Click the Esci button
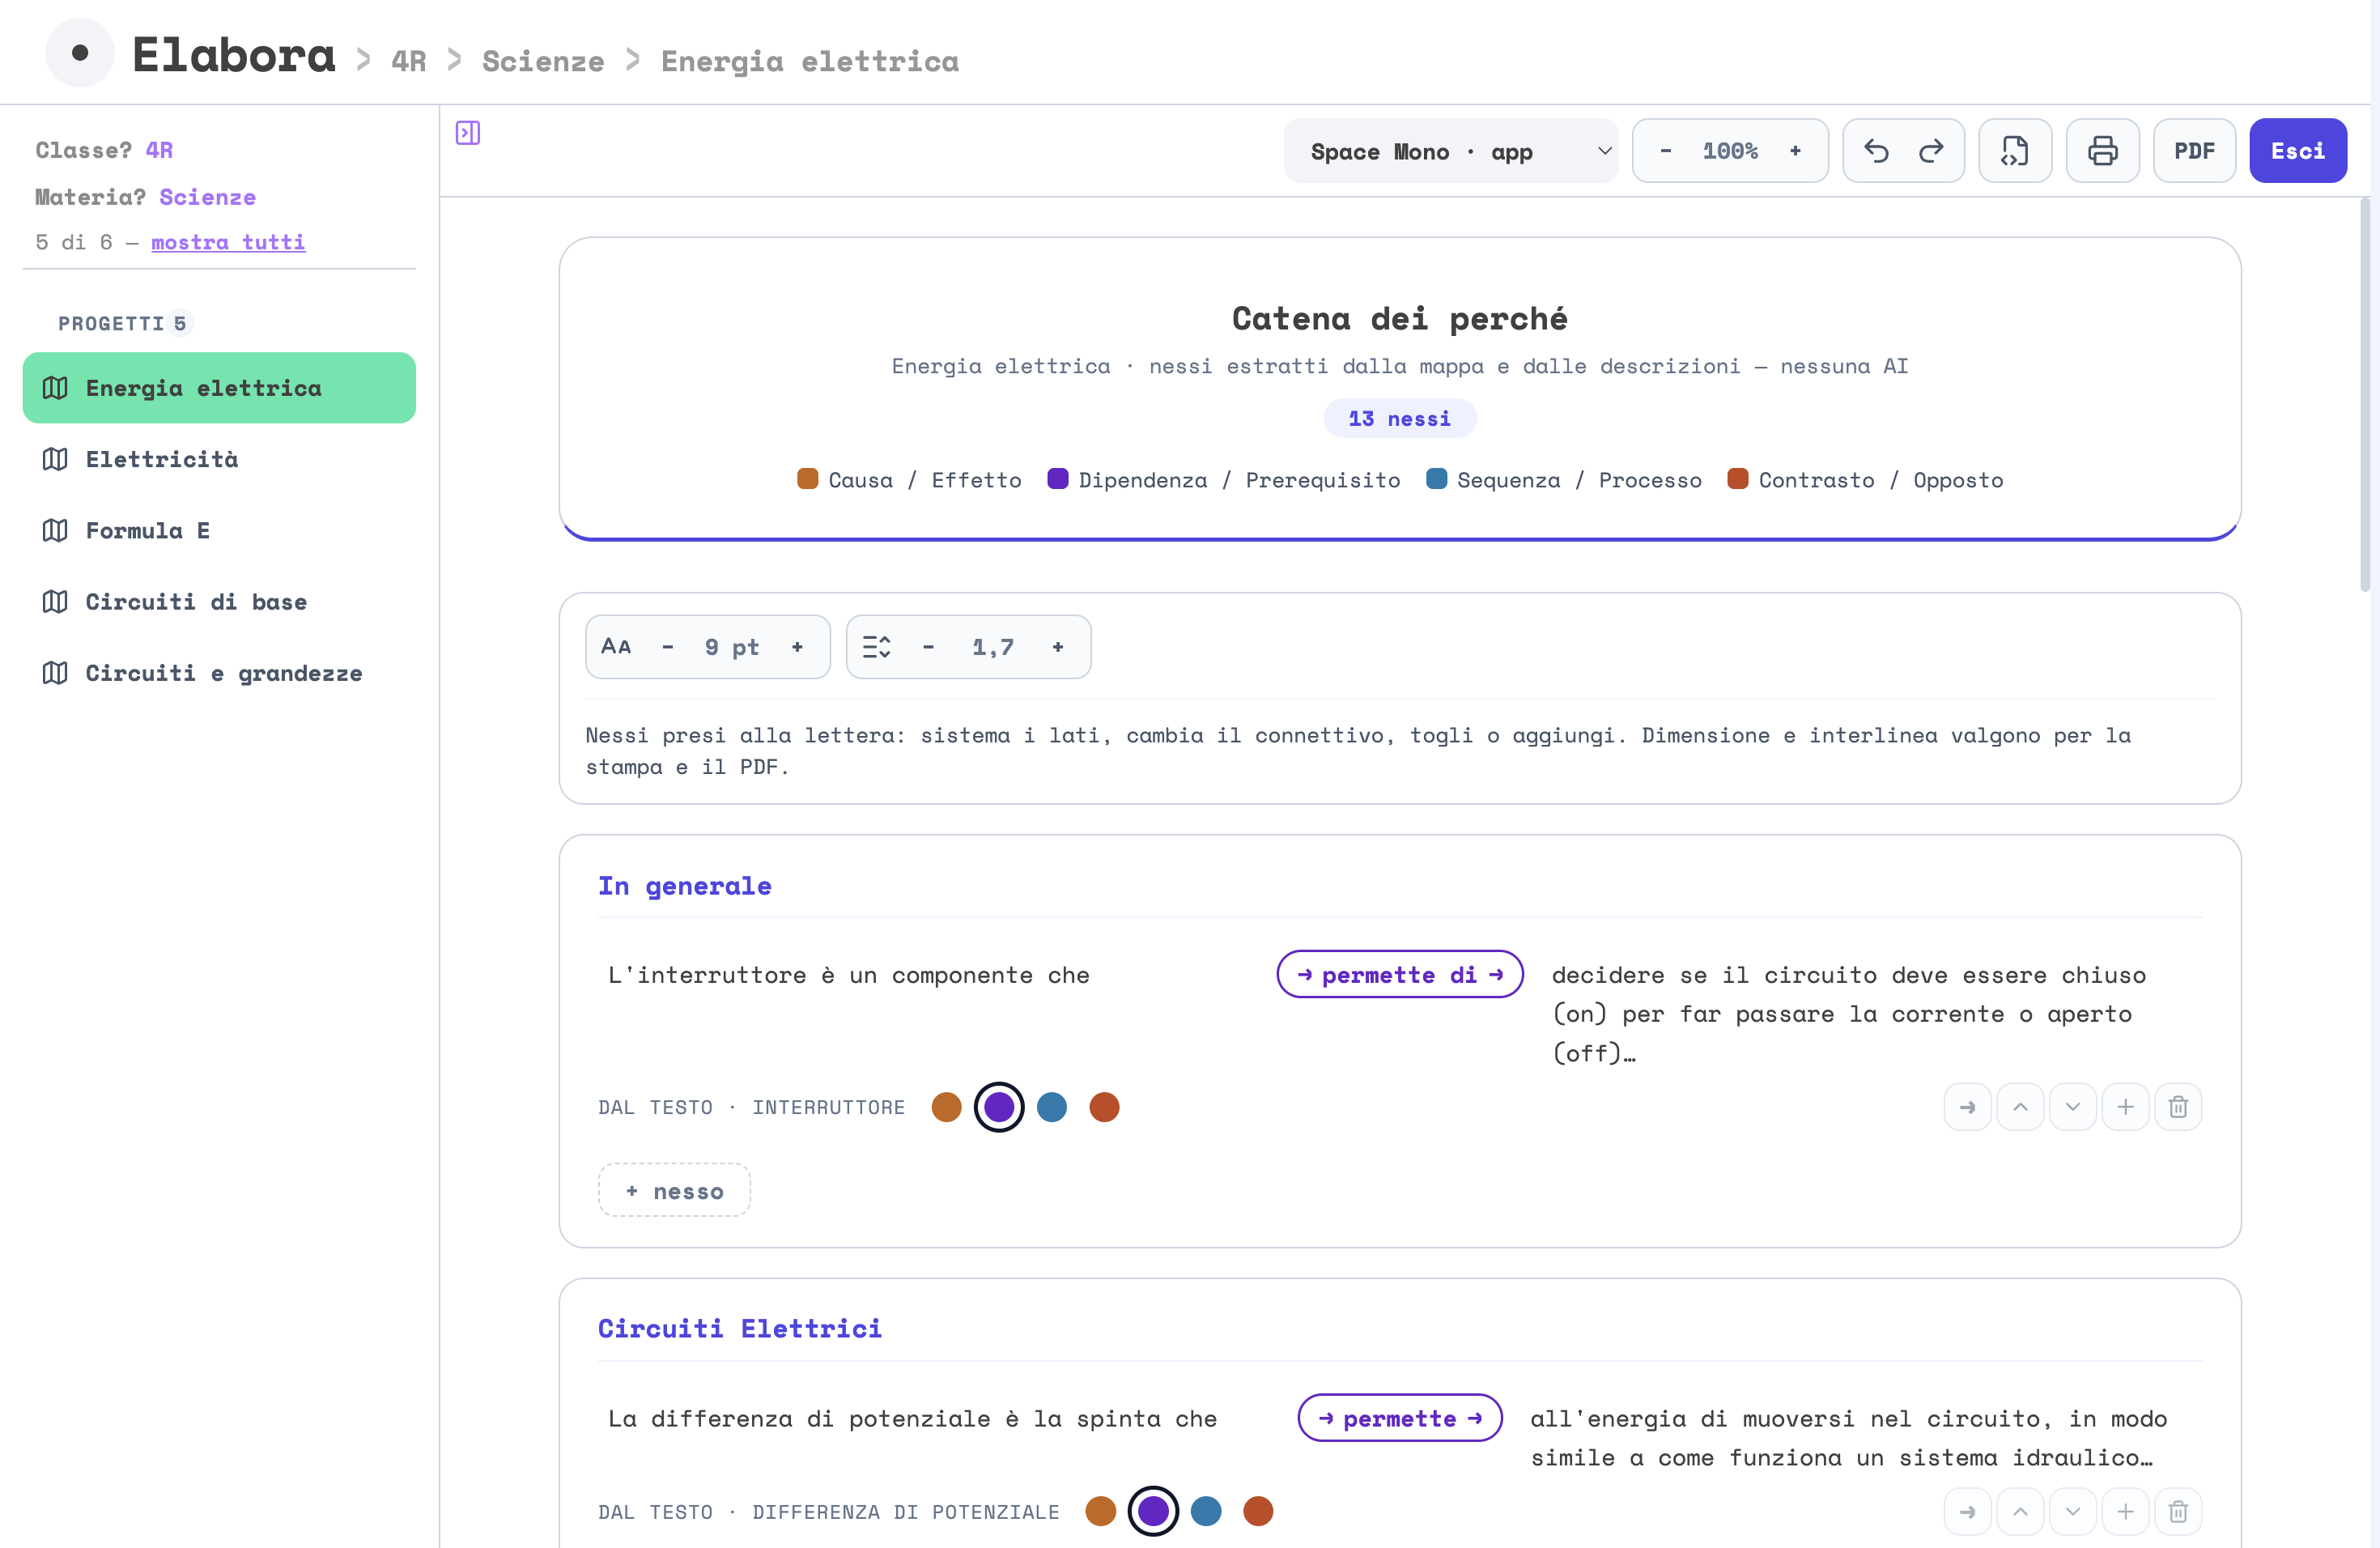Screen dimensions: 2380x1548 click(x=2298, y=151)
